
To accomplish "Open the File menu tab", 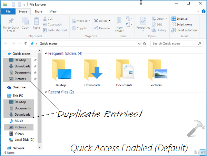I will tap(8, 12).
